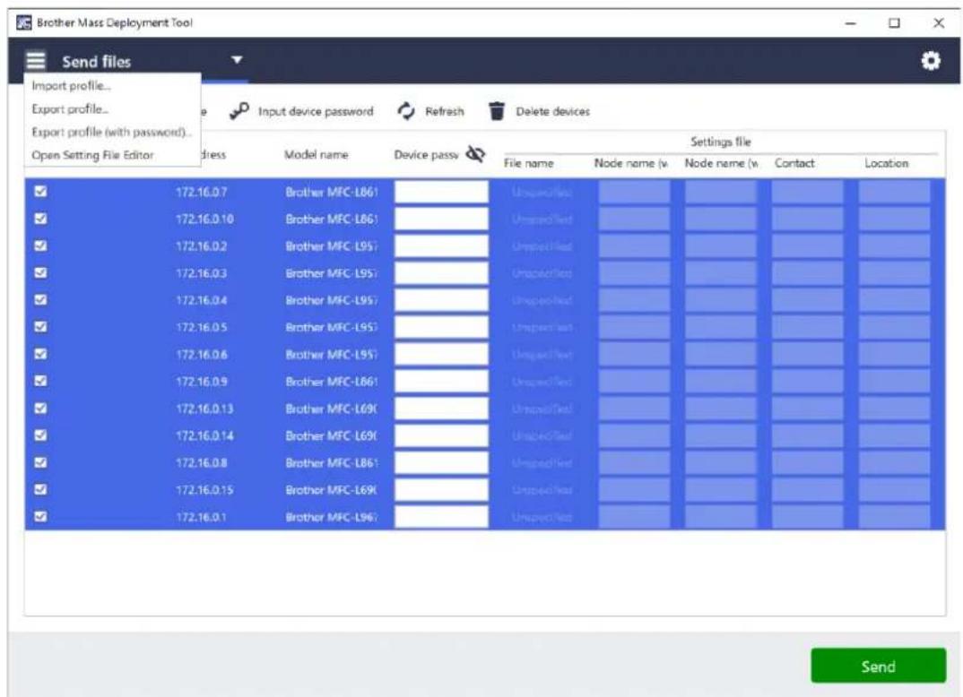Click Device password column header

point(426,155)
